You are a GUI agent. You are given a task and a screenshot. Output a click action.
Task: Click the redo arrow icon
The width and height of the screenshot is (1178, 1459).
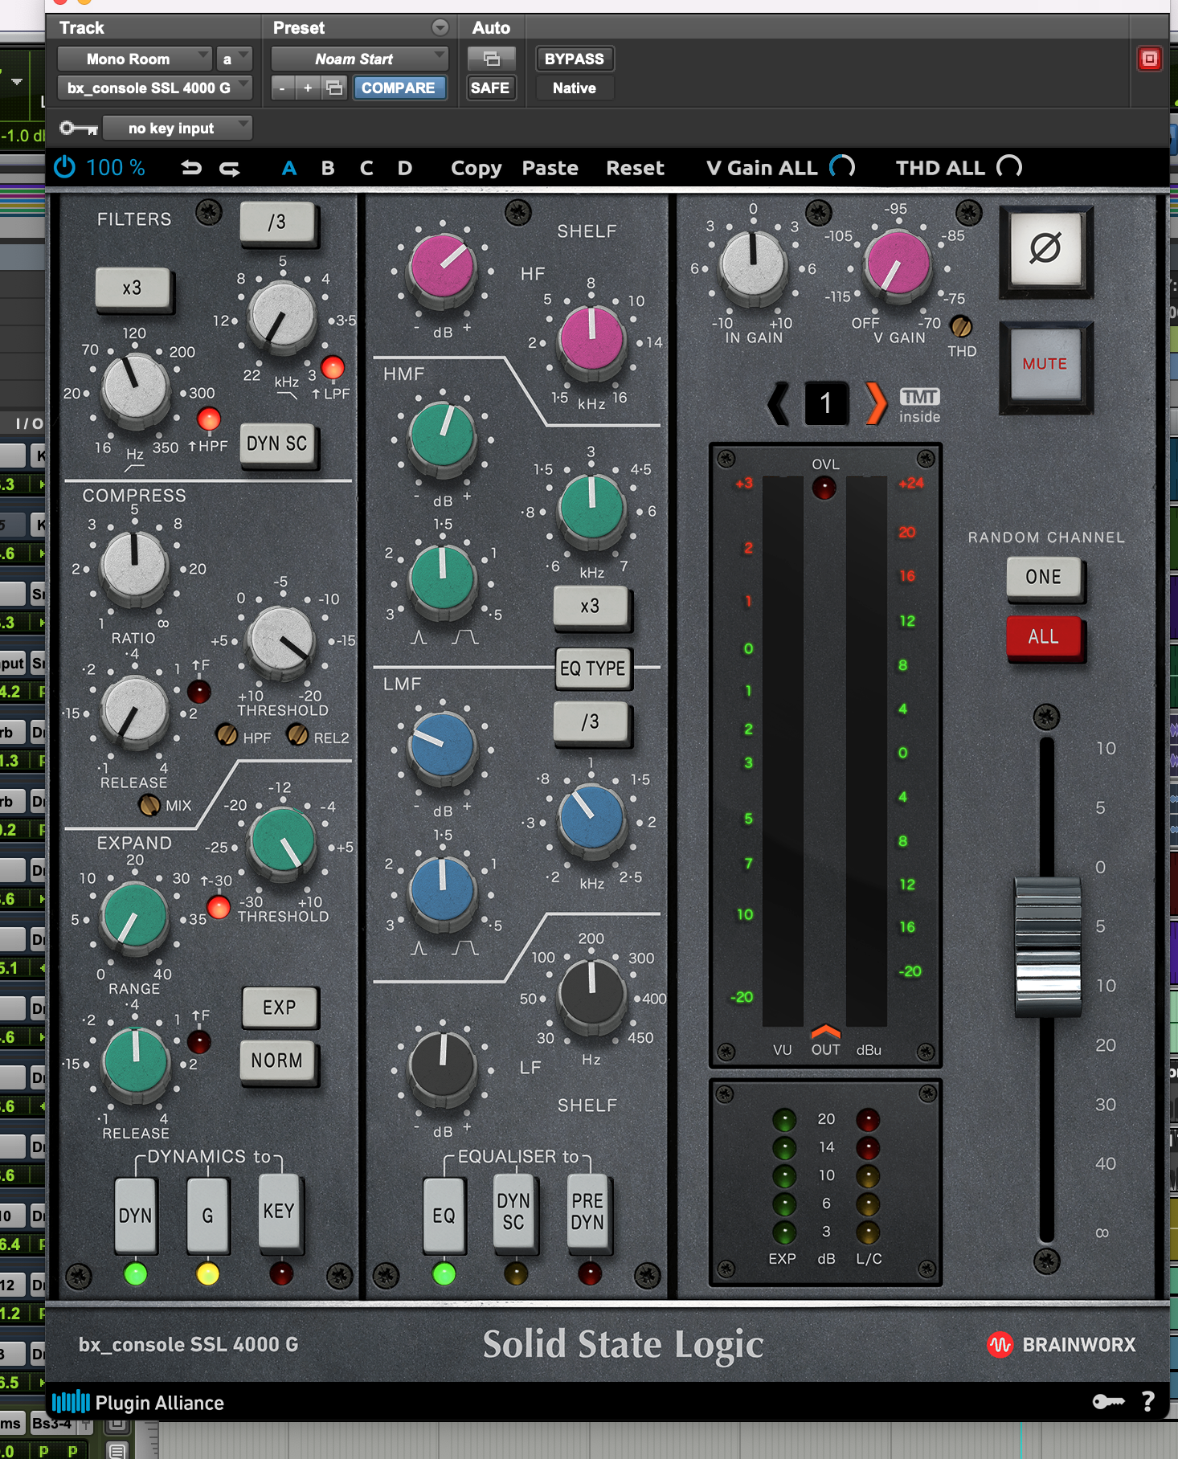click(x=230, y=168)
